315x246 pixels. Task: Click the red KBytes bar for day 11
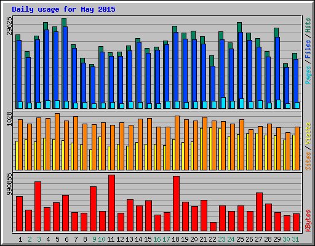111,203
